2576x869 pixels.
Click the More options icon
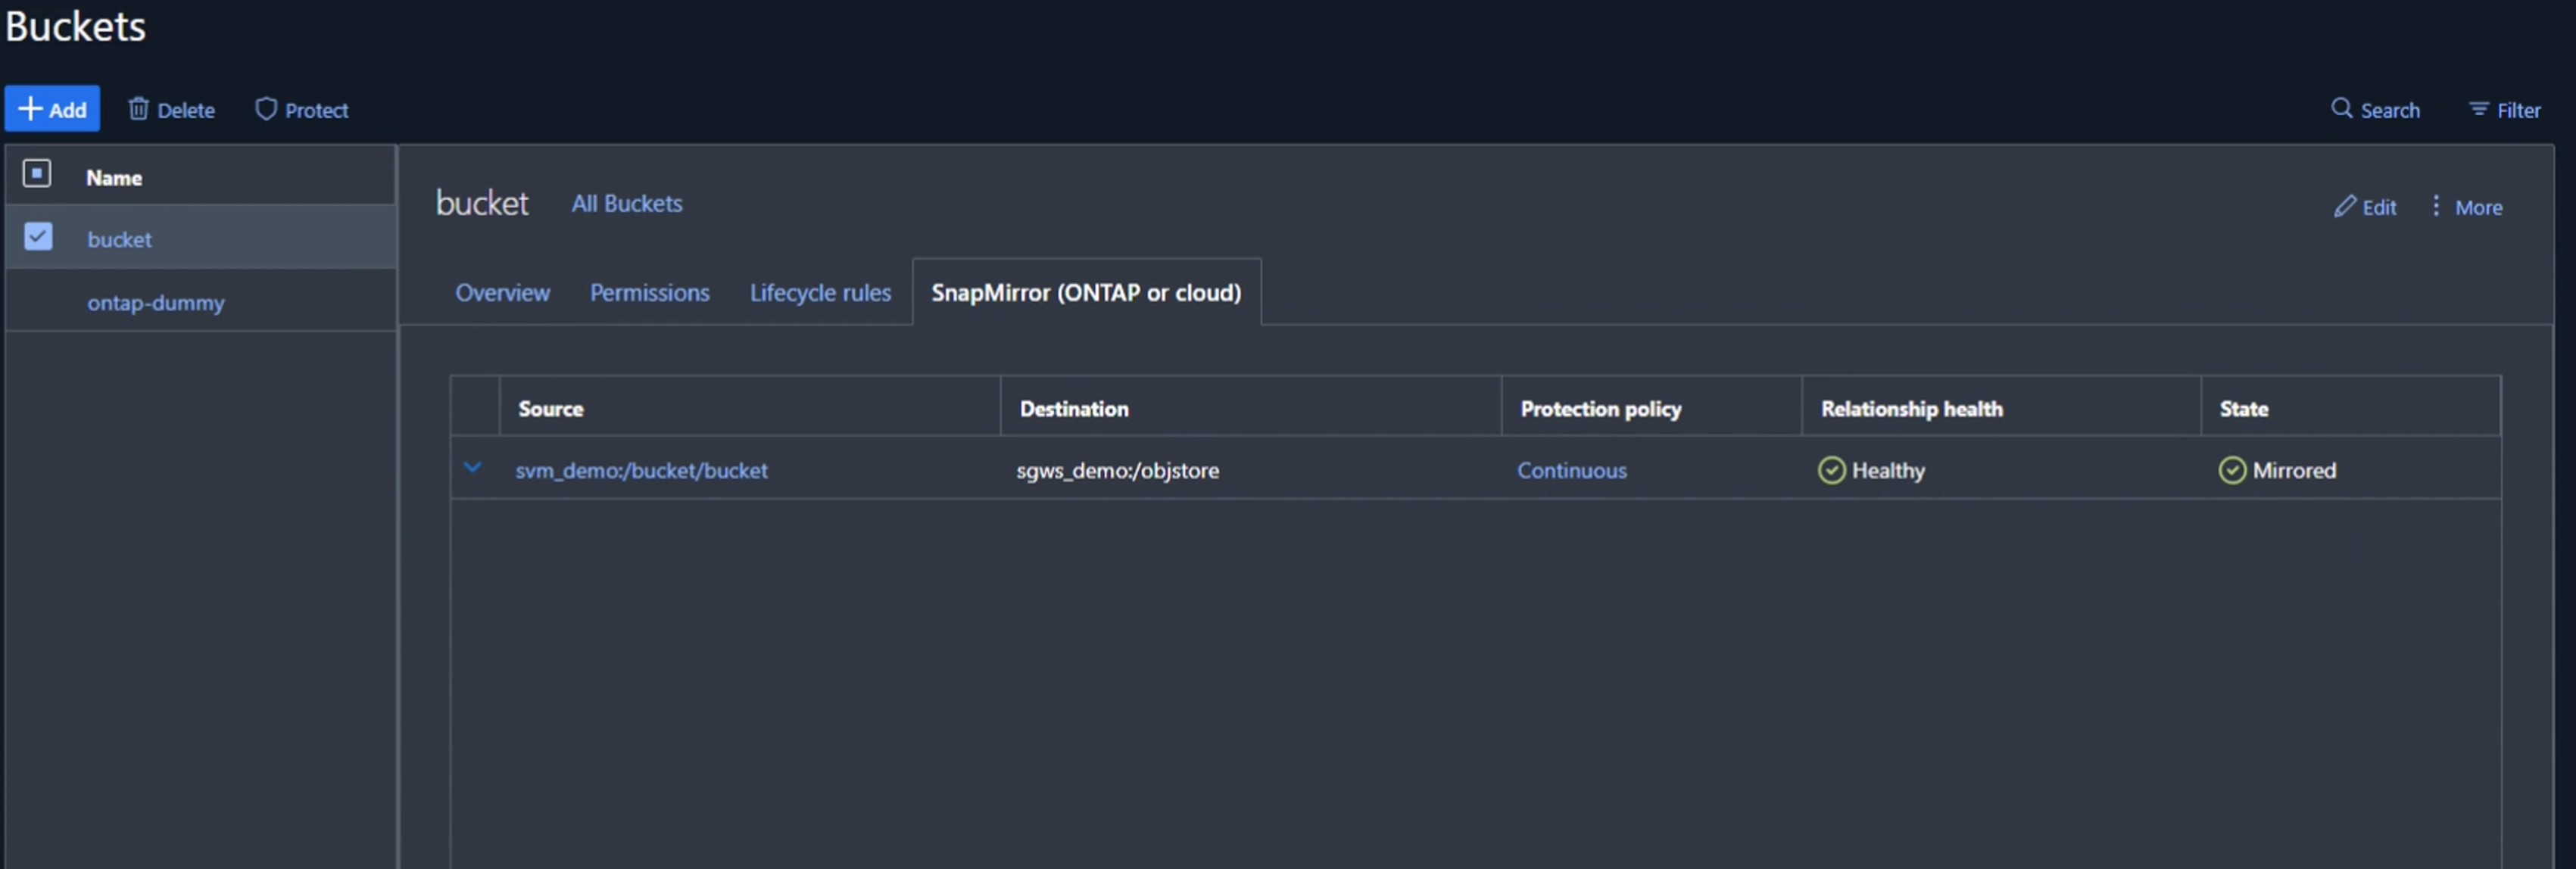2437,205
